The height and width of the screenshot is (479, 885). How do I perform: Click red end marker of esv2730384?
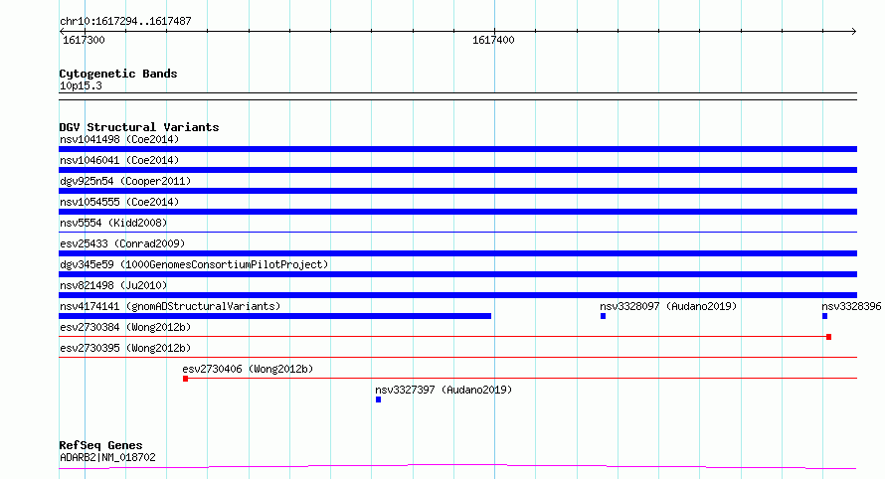(x=828, y=337)
